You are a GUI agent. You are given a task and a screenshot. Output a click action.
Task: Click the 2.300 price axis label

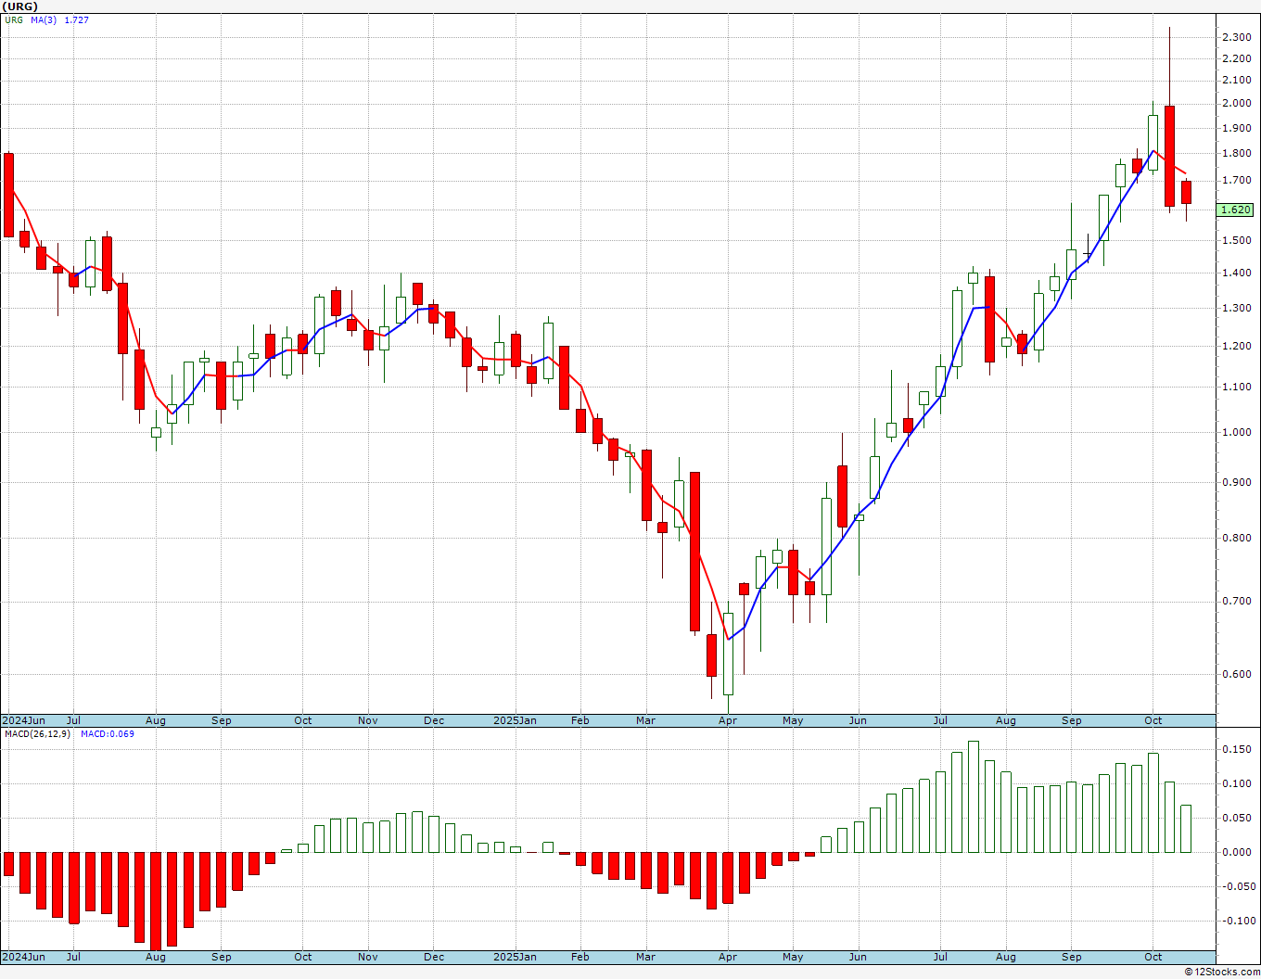[1236, 37]
